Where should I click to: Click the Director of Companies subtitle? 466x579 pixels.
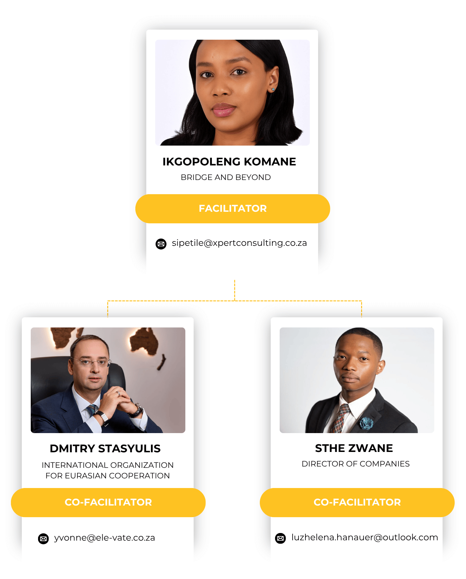pyautogui.click(x=355, y=464)
